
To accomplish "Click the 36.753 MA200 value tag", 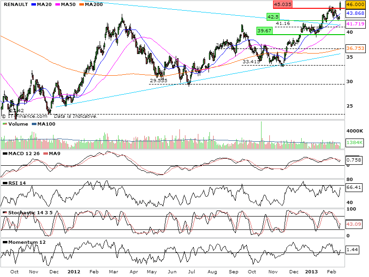I will tap(355, 48).
